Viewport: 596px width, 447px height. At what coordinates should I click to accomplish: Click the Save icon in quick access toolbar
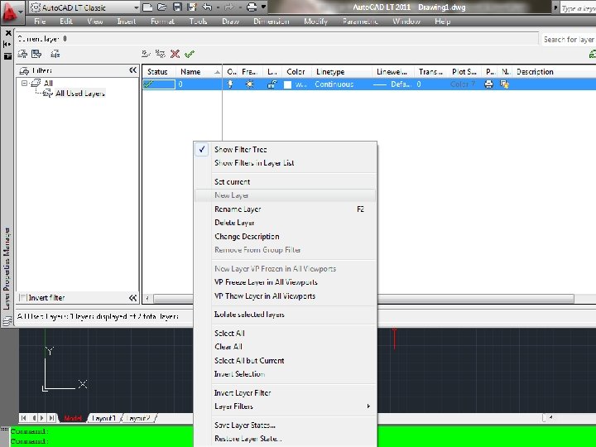177,7
